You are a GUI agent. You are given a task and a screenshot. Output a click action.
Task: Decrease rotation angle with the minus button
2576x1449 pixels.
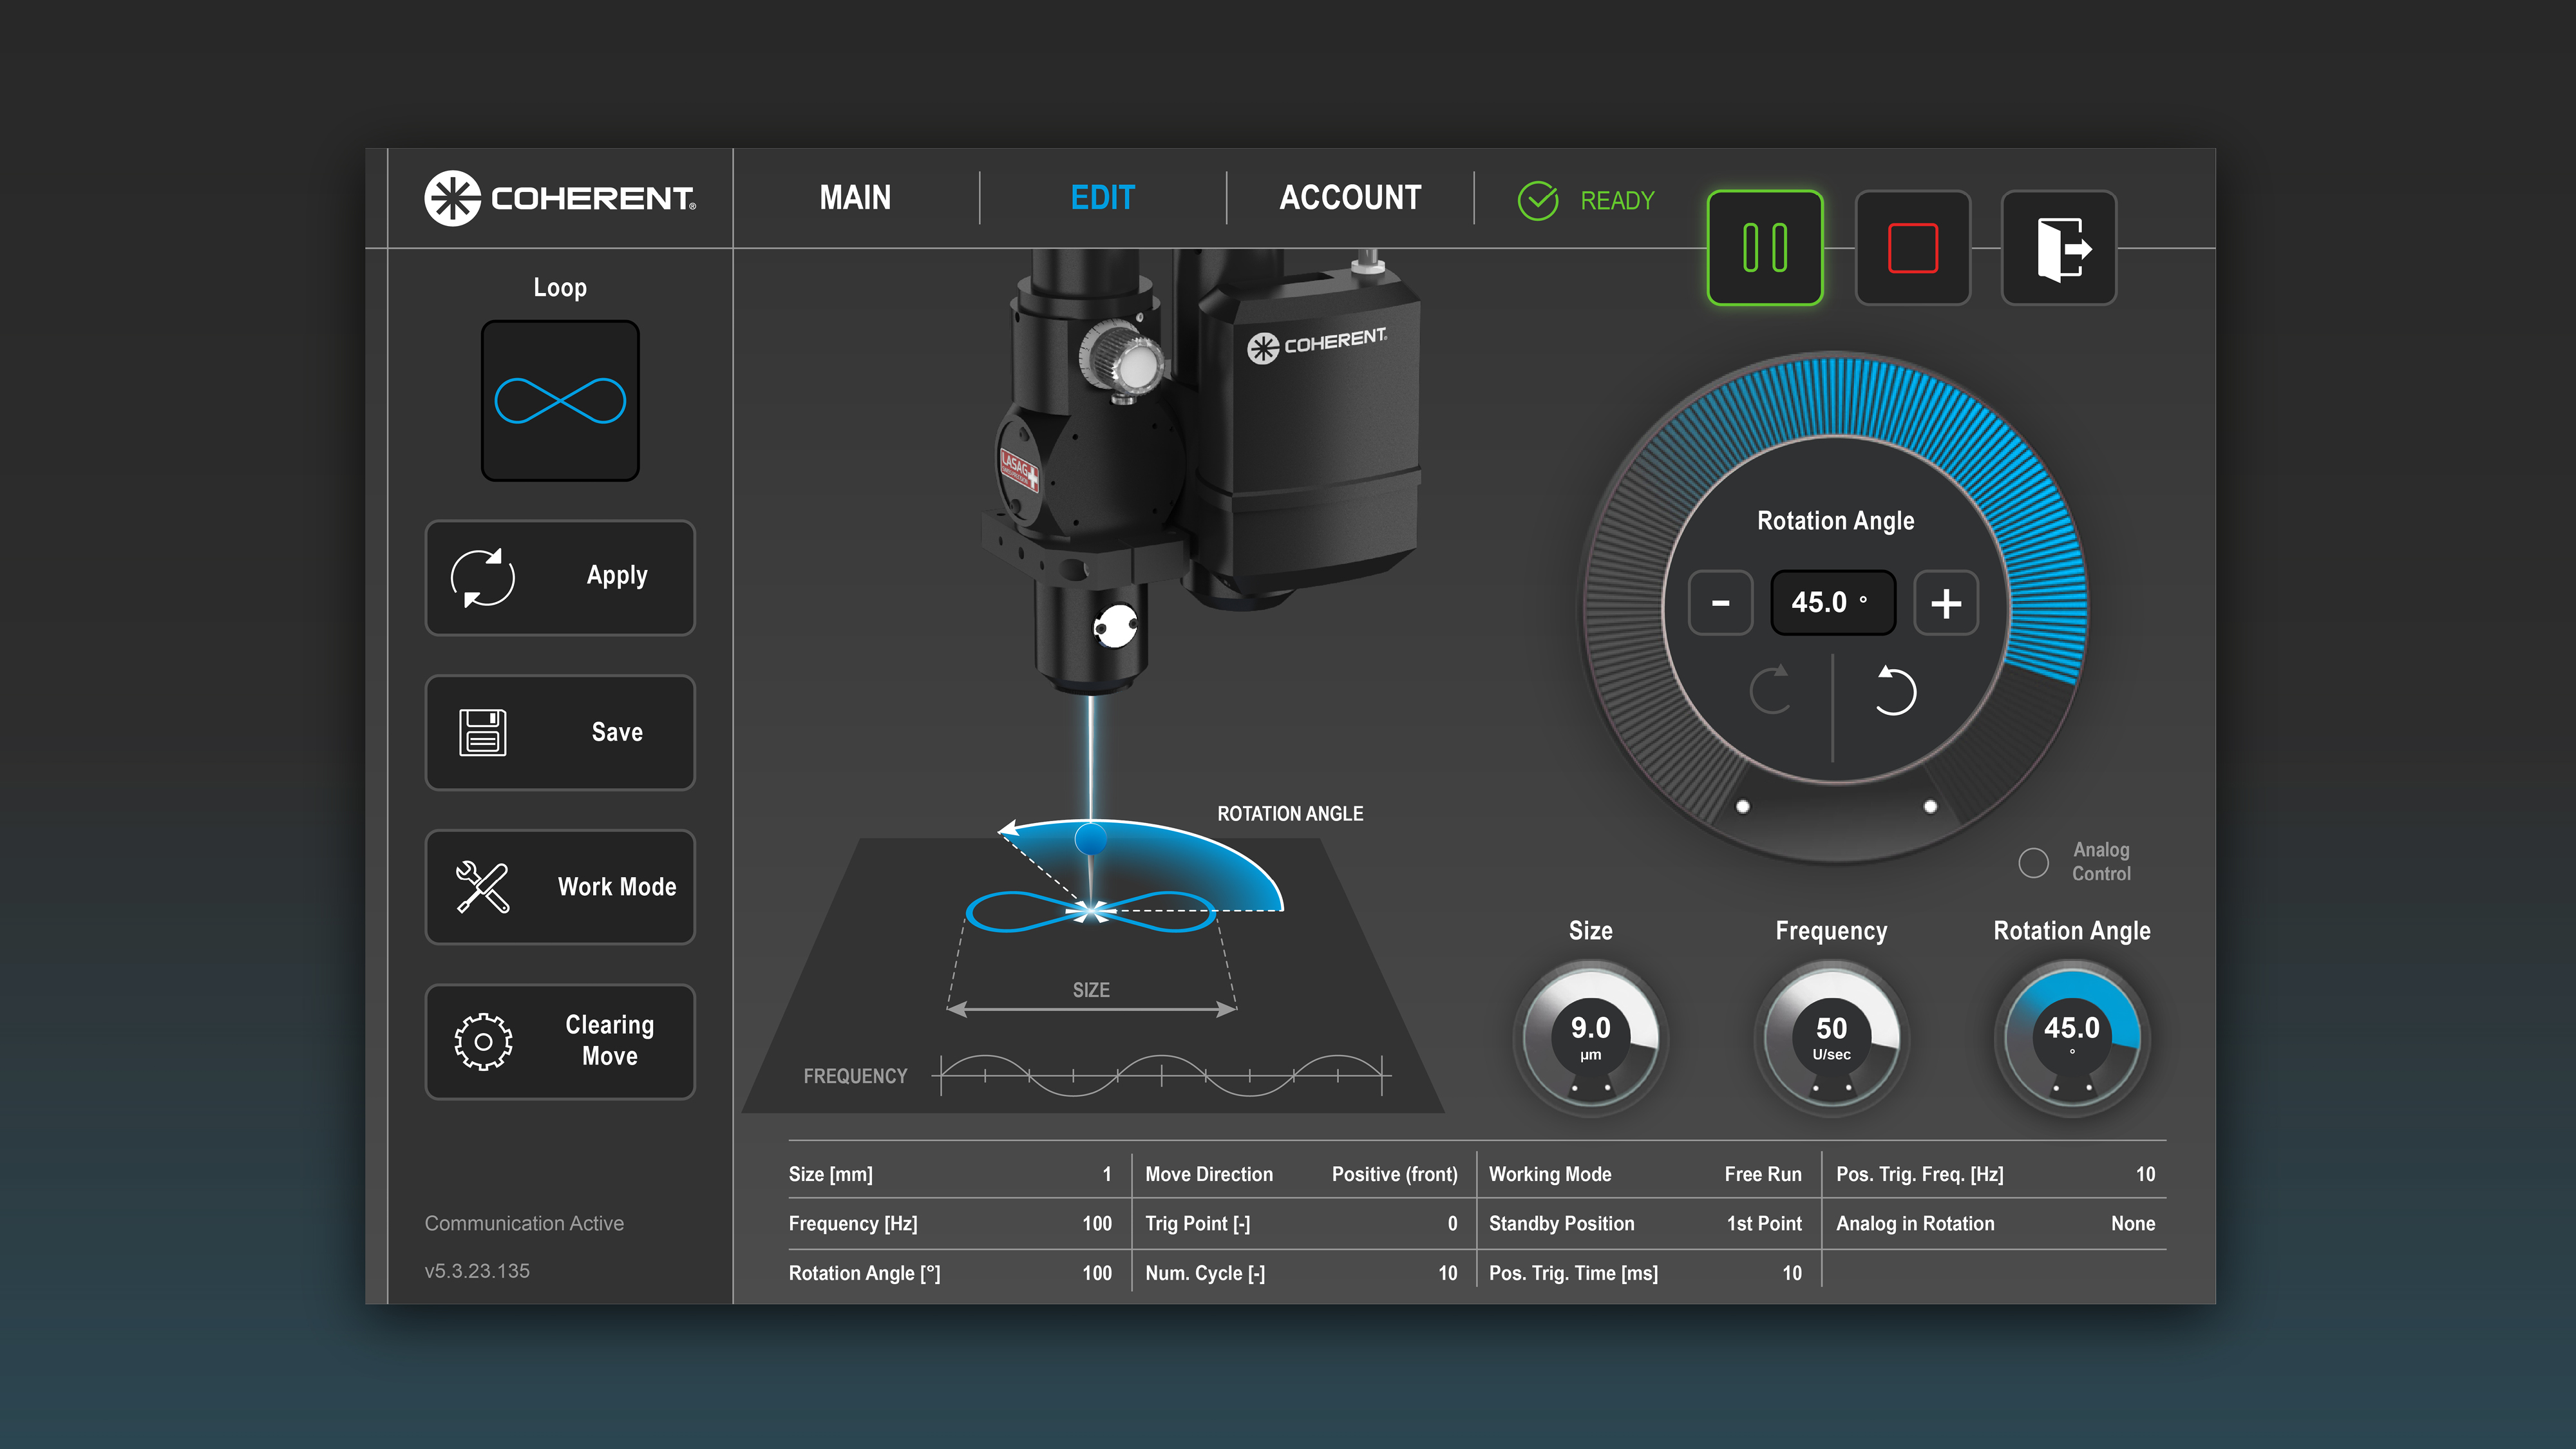[x=1720, y=602]
